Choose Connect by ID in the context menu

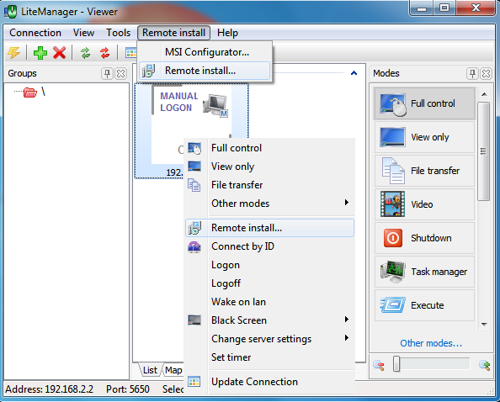(x=269, y=246)
